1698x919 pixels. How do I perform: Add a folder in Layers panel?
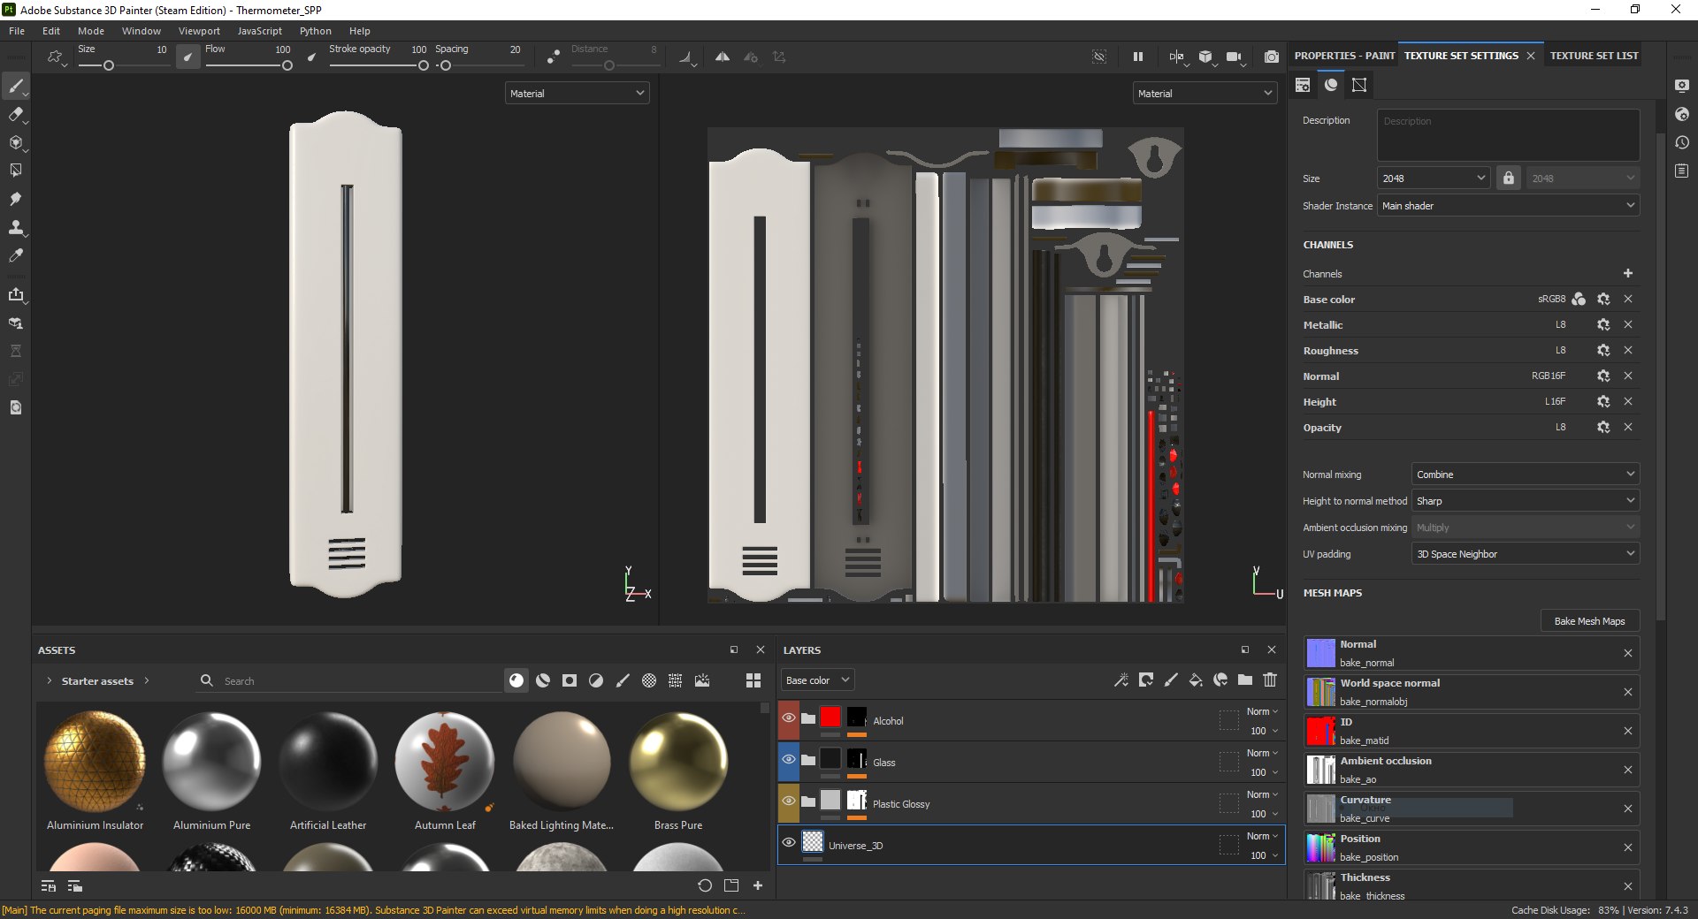coord(1245,680)
